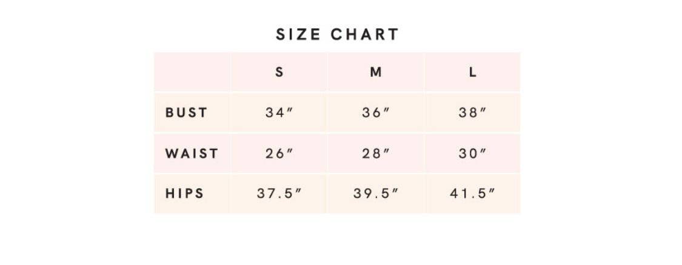Click the HIPS row label
The width and height of the screenshot is (682, 265).
pos(185,194)
